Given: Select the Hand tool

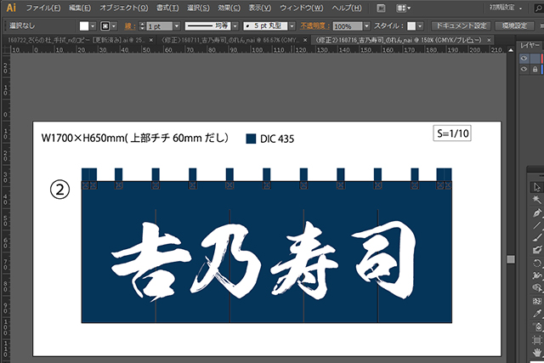Looking at the screenshot, I should point(536,352).
